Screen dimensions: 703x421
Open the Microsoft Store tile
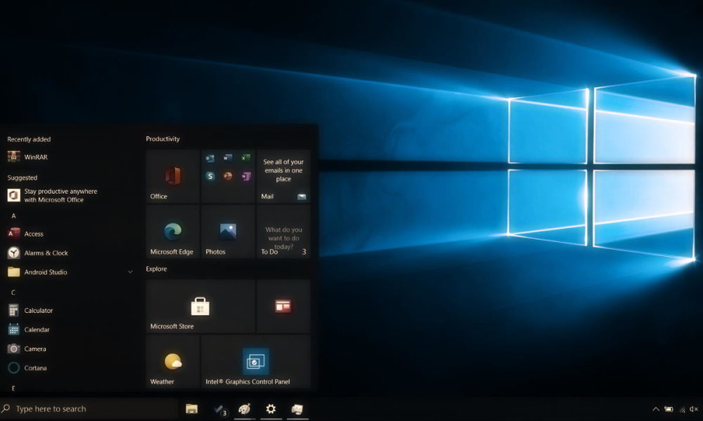tap(200, 307)
